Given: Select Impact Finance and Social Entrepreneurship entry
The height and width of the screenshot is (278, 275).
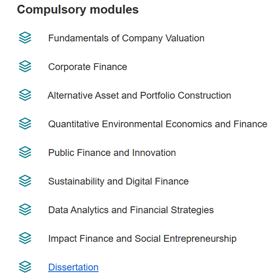Looking at the screenshot, I should 142,239.
